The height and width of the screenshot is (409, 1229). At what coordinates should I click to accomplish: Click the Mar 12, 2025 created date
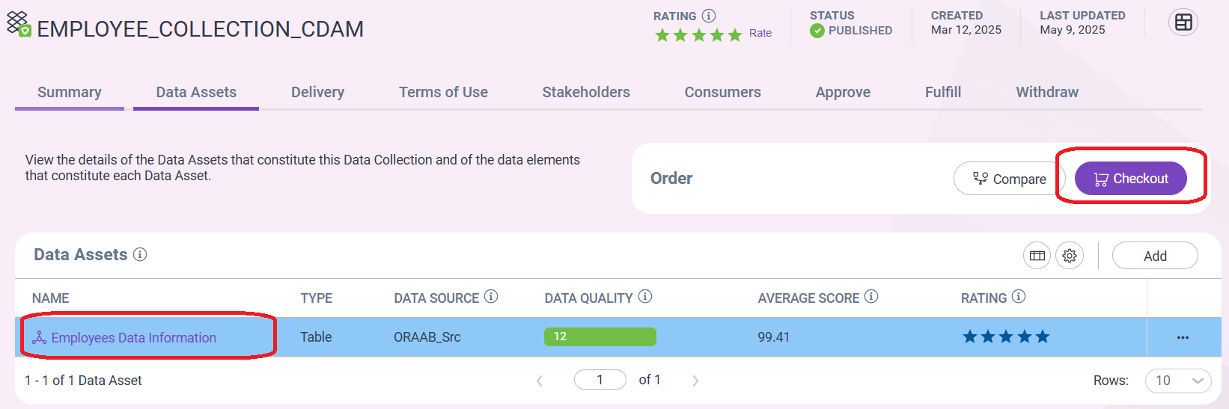966,30
